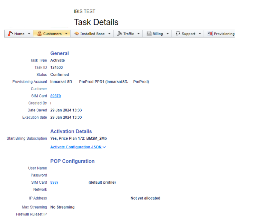254x221 pixels.
Task: Expand the Support dropdown arrow
Action: pyautogui.click(x=200, y=34)
